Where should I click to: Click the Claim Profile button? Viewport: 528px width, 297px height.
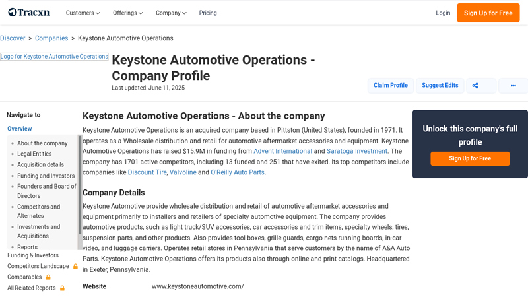pyautogui.click(x=391, y=86)
